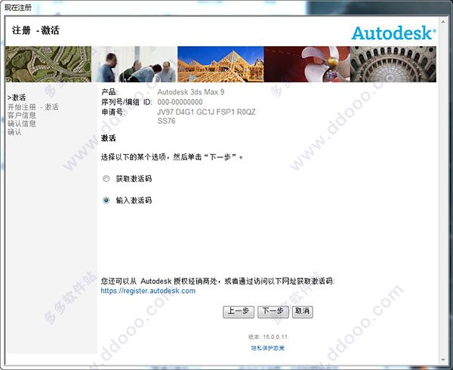Viewport: 453px width, 370px height.
Task: Click the 取消 button
Action: click(302, 312)
